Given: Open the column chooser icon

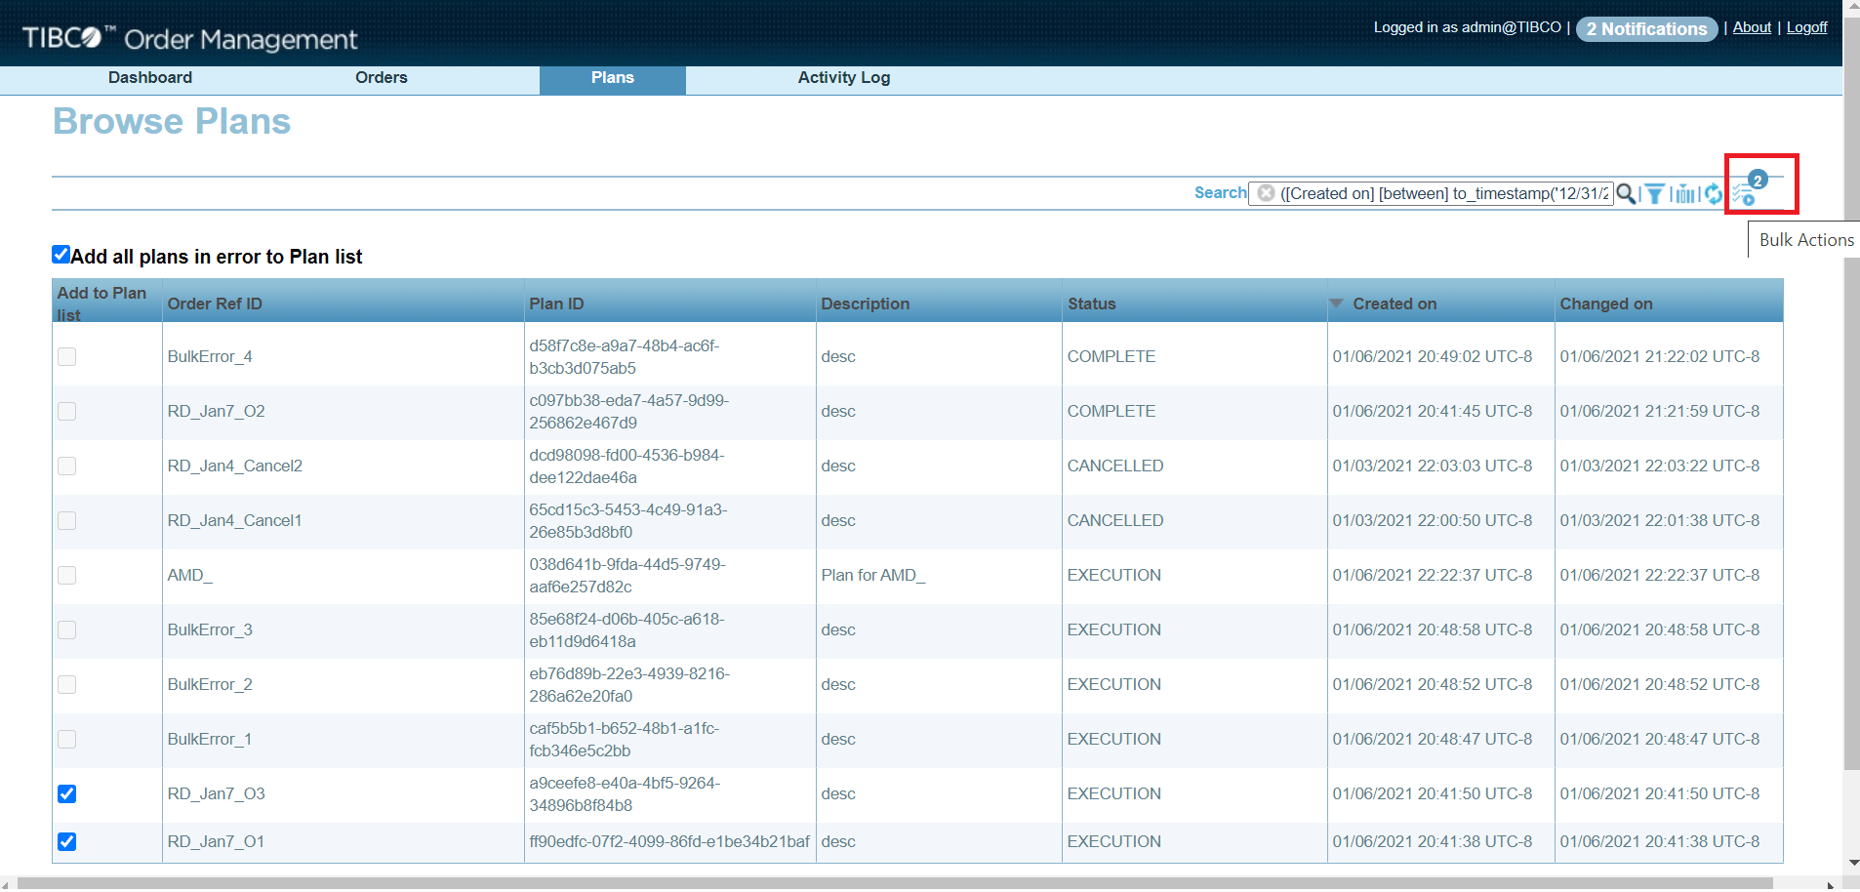Looking at the screenshot, I should (1685, 194).
